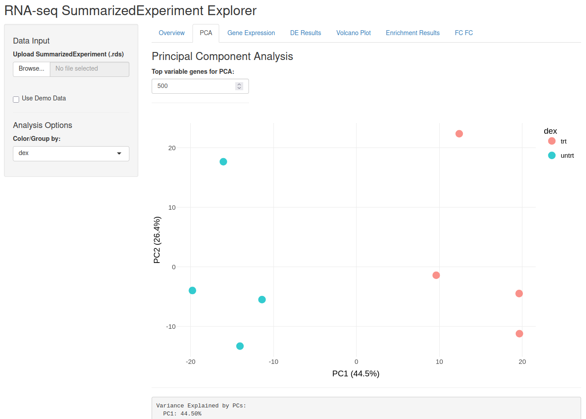586x419 pixels.
Task: Click the untrt legend color swatch
Action: pos(552,155)
